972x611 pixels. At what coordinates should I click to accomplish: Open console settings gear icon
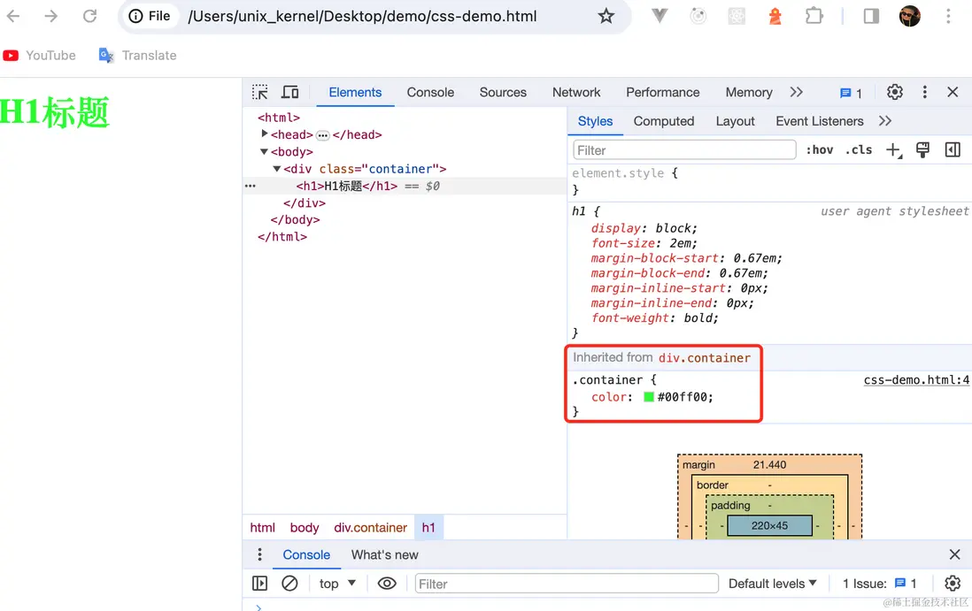tap(953, 584)
